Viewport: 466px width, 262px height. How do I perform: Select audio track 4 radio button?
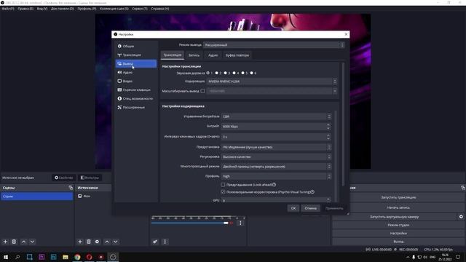(x=234, y=73)
